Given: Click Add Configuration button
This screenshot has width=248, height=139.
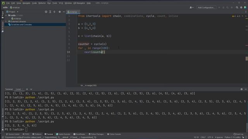Looking at the screenshot, I should (x=206, y=7).
